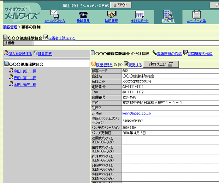
Task: Switch to the 訪問履歴 tab label
Action: click(x=112, y=21)
